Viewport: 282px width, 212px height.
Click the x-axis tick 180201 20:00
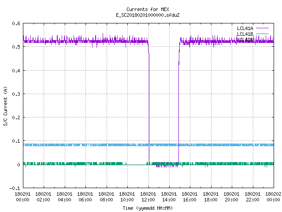tap(232, 197)
